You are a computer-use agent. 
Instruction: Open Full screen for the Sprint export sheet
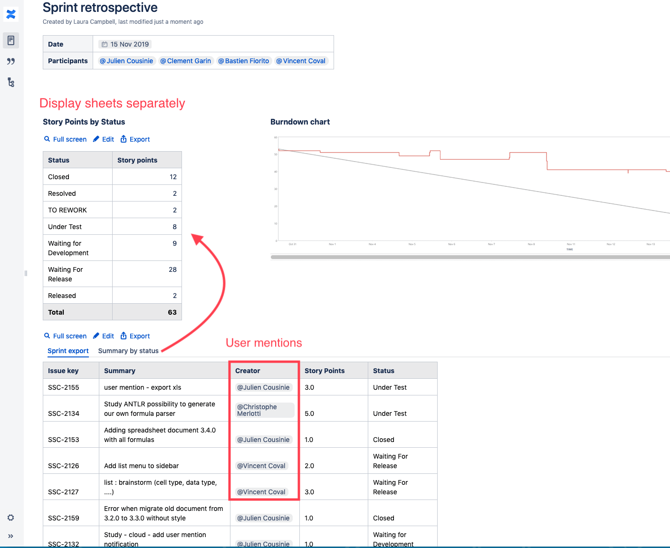65,336
